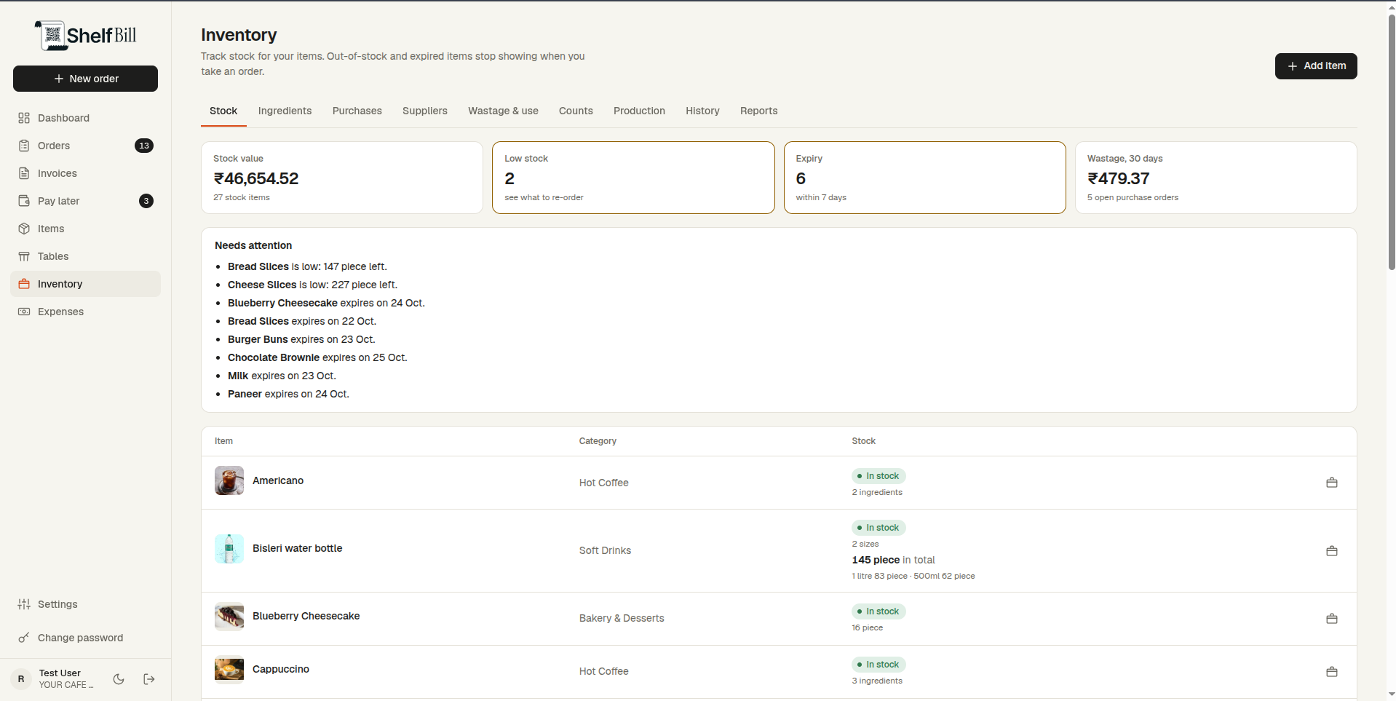Click the New order button
The height and width of the screenshot is (701, 1396).
[x=85, y=79]
